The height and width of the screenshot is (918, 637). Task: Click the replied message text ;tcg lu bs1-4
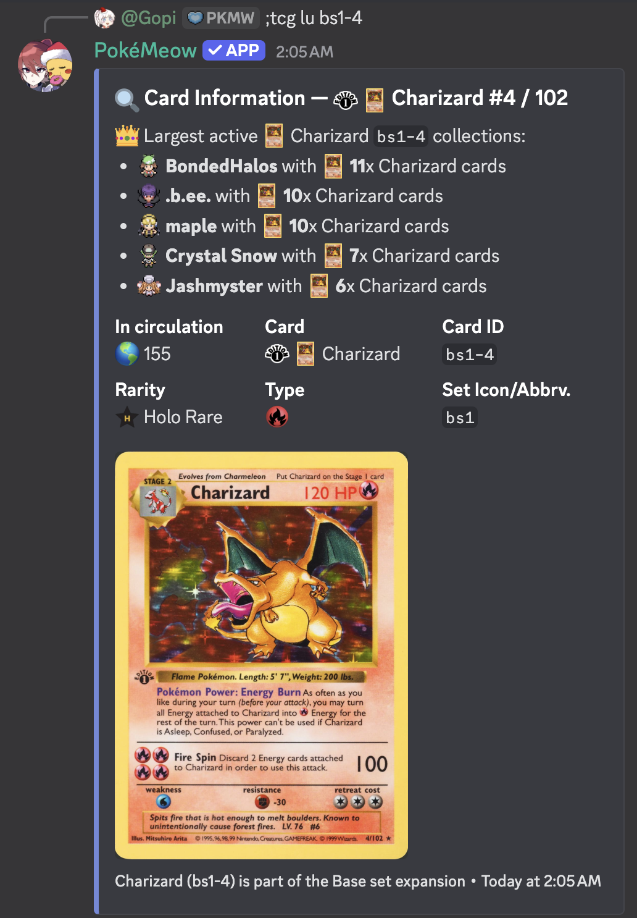pos(314,18)
